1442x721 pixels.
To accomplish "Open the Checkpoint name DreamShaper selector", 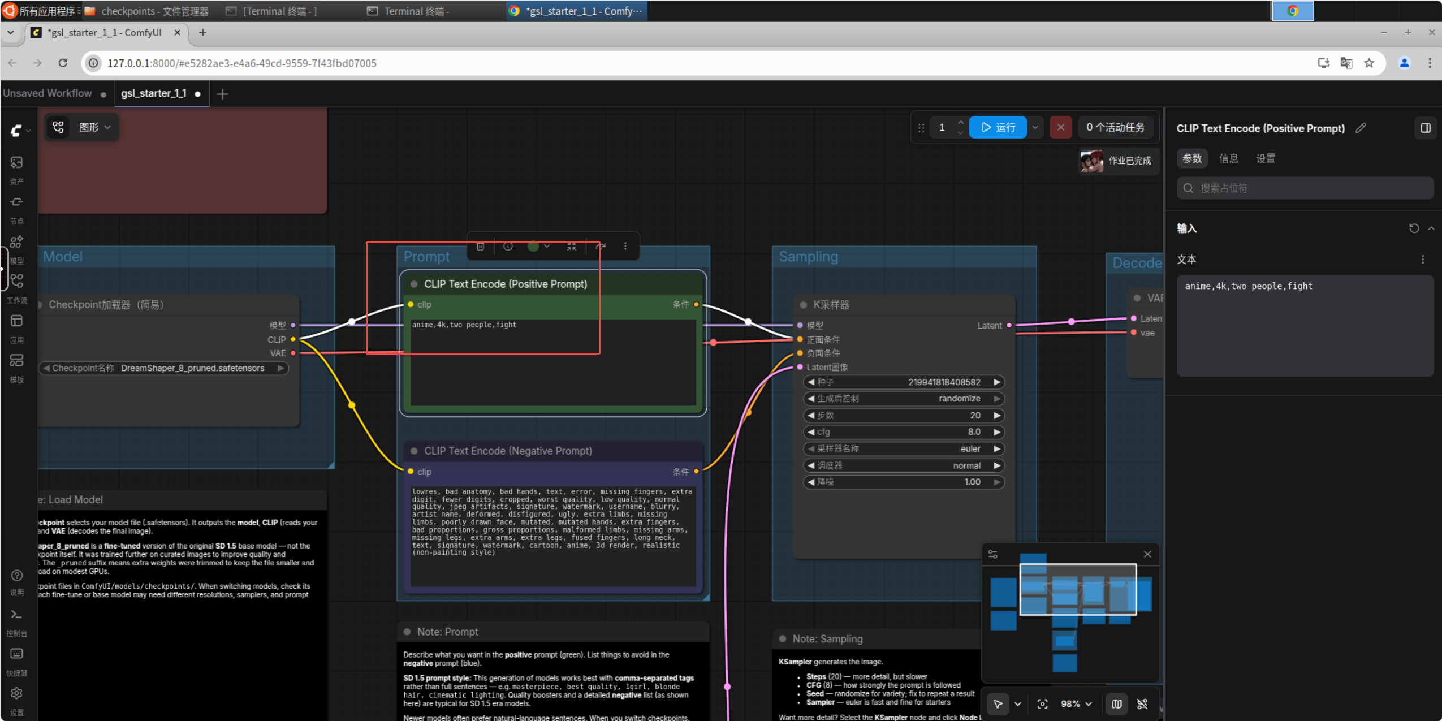I will 164,368.
